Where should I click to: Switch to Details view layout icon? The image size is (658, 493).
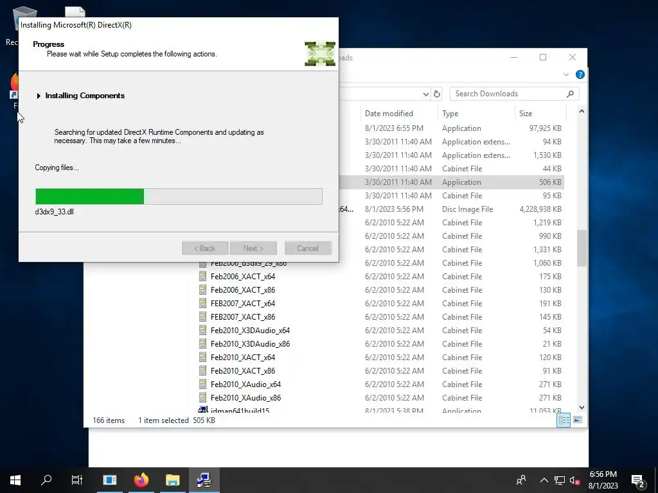click(563, 420)
